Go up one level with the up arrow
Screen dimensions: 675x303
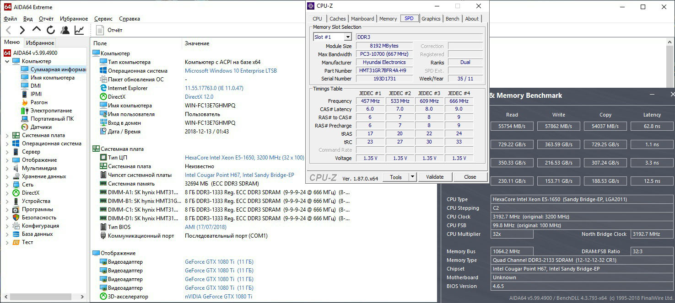click(x=37, y=30)
